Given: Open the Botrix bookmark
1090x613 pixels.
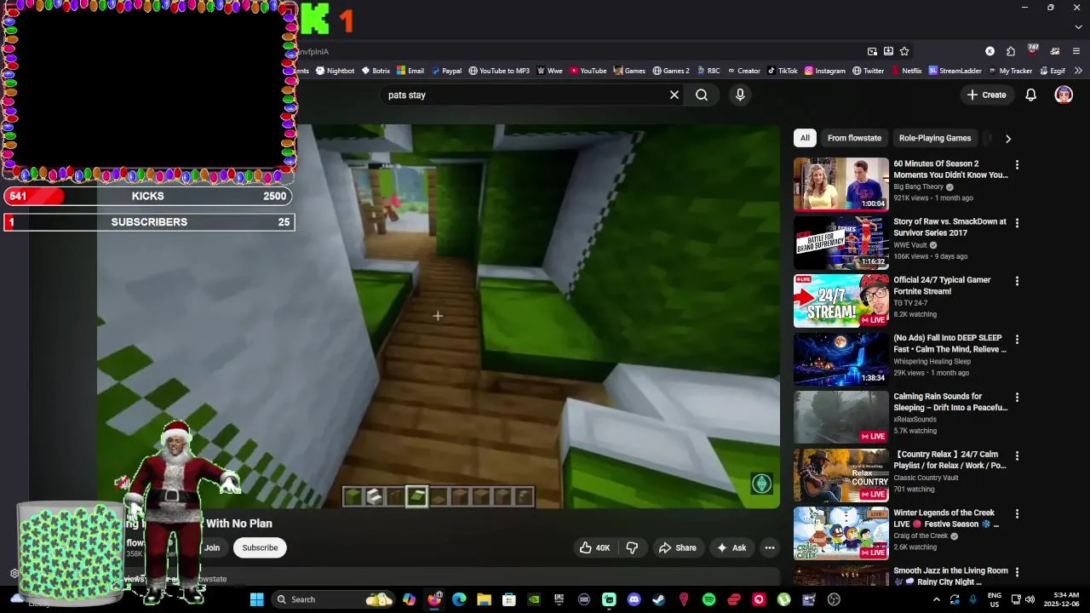Looking at the screenshot, I should click(x=376, y=71).
